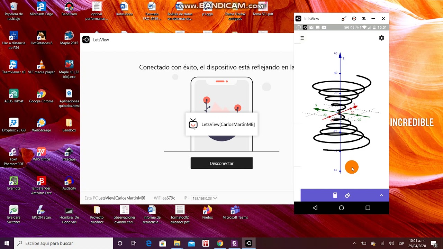
Task: Select Microsoft Edge desktop shortcut
Action: tap(41, 9)
